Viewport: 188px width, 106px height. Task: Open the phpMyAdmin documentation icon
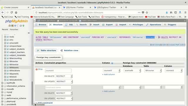[15, 26]
